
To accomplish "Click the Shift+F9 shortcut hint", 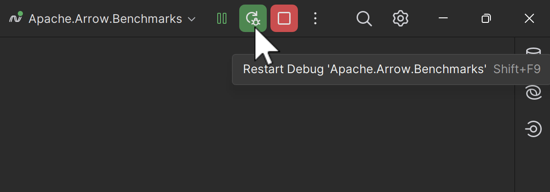I will [x=517, y=69].
